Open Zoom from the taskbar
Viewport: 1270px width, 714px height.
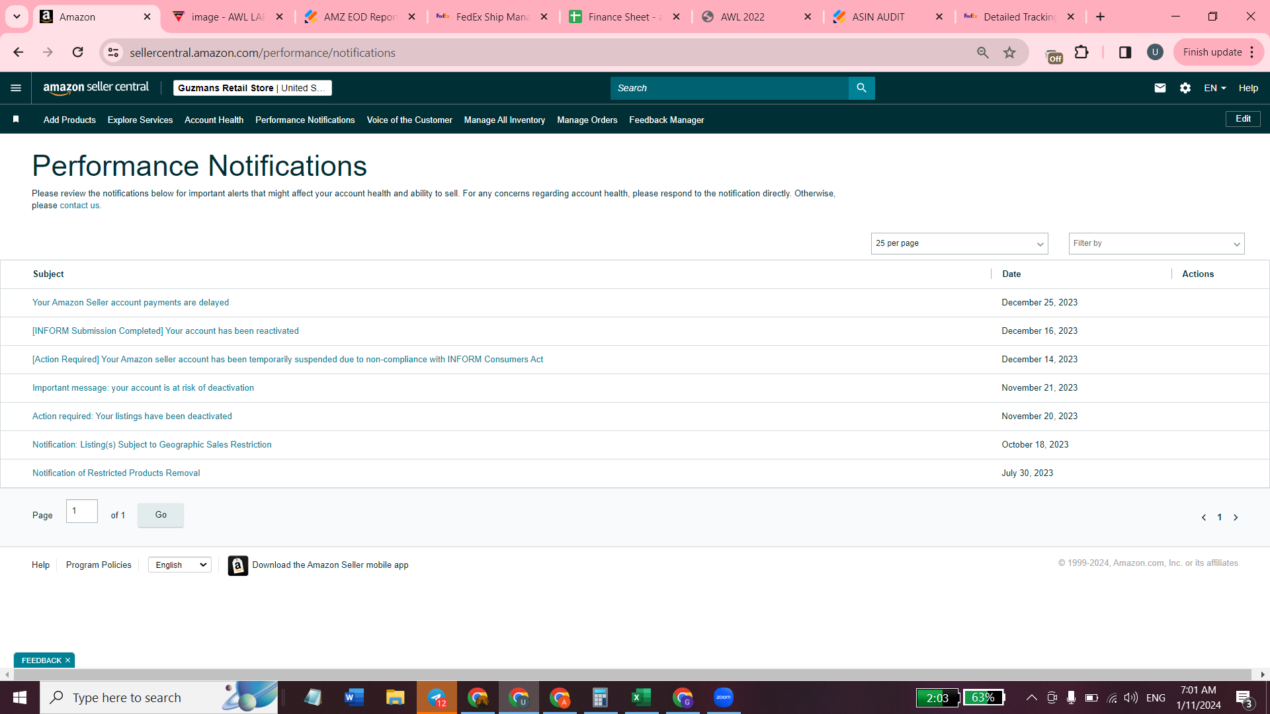(723, 697)
